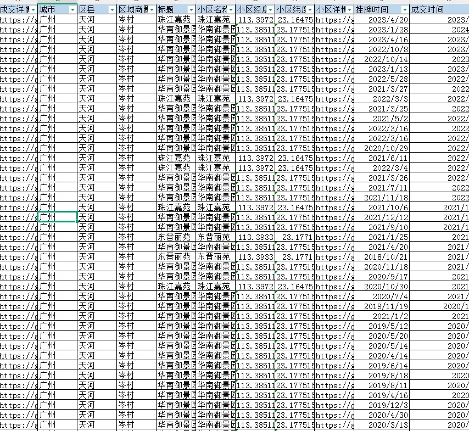469x431 pixels.
Task: Open the 小区详情 https link in the 2022/3/4 row
Action: [x=334, y=168]
